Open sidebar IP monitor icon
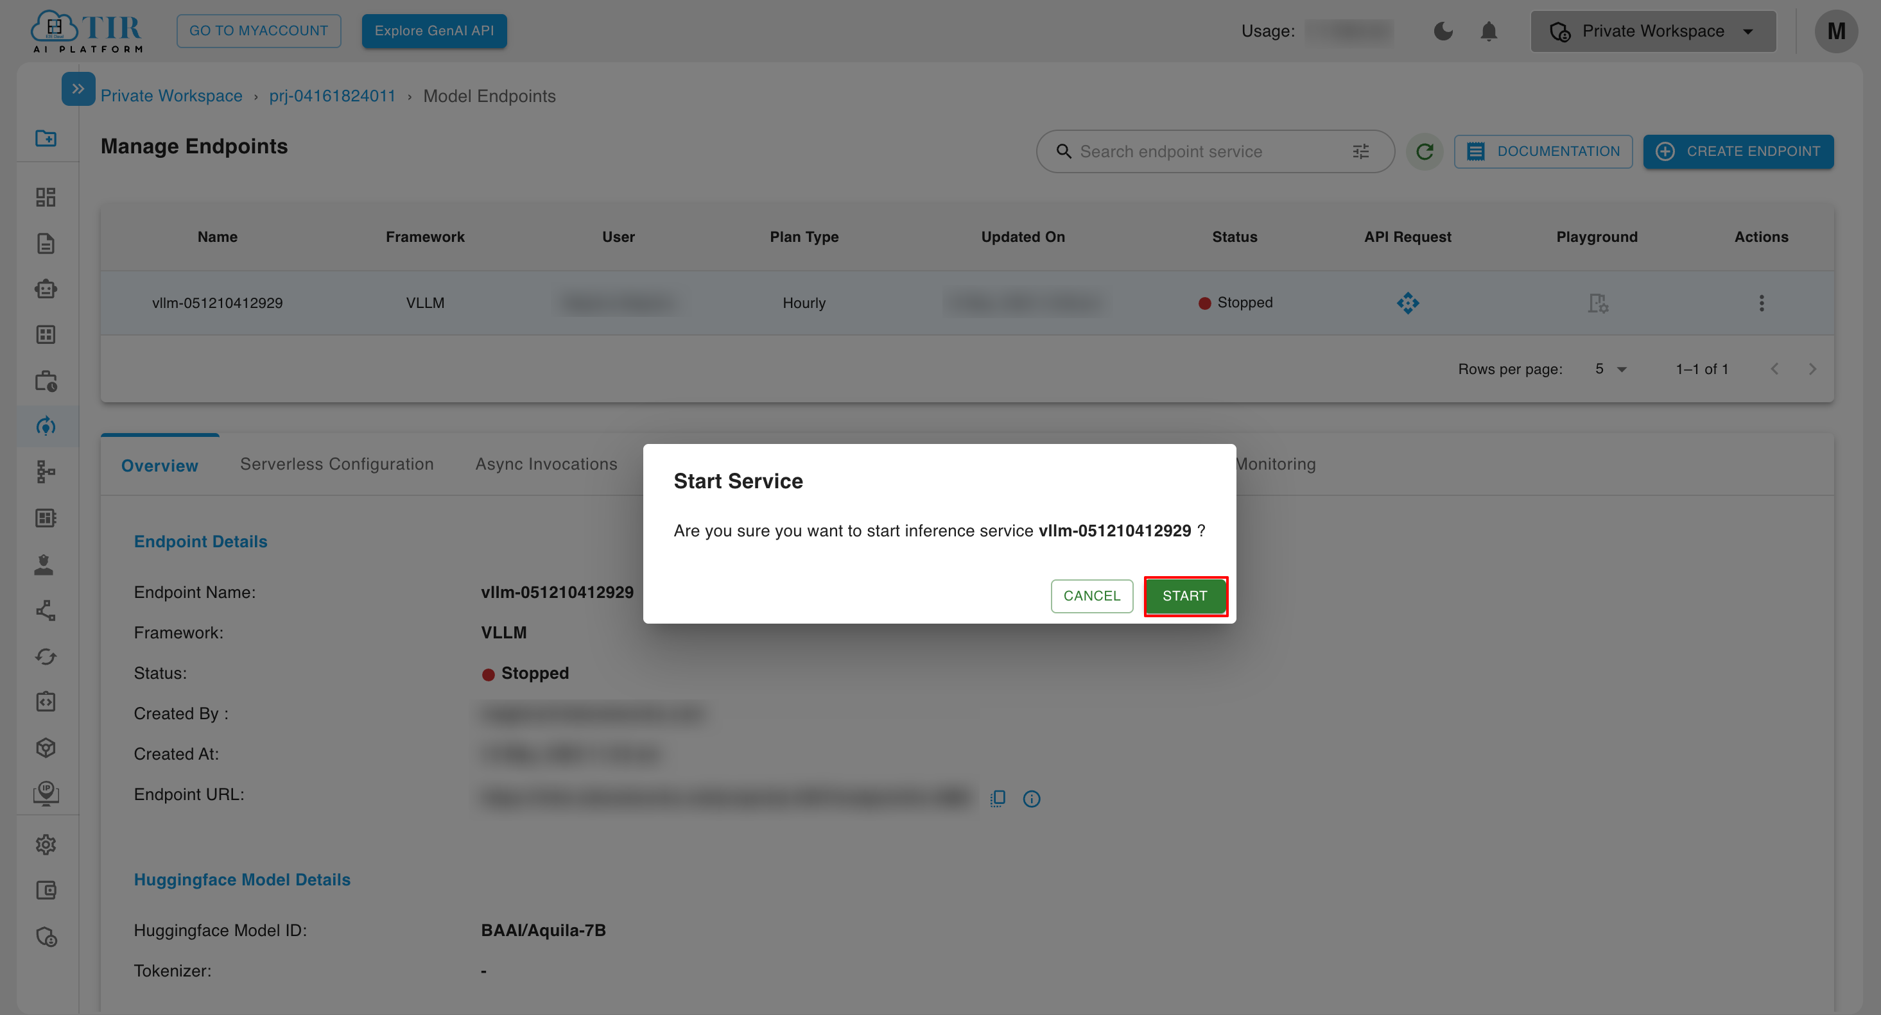This screenshot has height=1015, width=1881. tap(46, 793)
